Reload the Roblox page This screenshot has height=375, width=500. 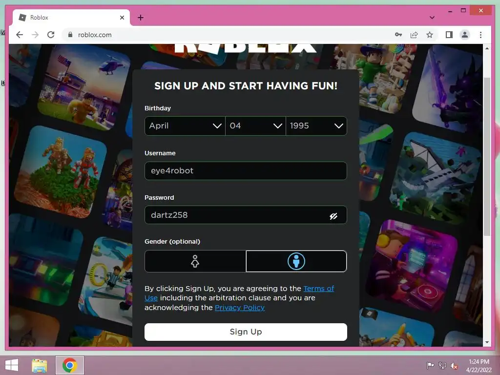point(51,35)
